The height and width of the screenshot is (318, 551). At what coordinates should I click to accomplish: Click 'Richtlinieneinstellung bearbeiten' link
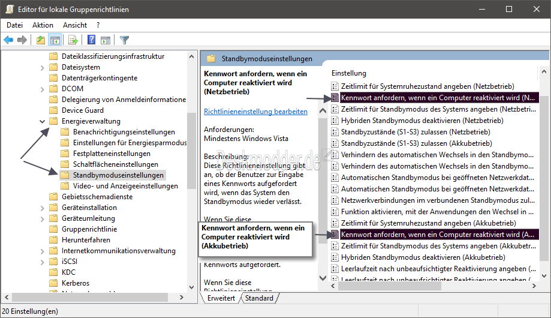tap(255, 112)
